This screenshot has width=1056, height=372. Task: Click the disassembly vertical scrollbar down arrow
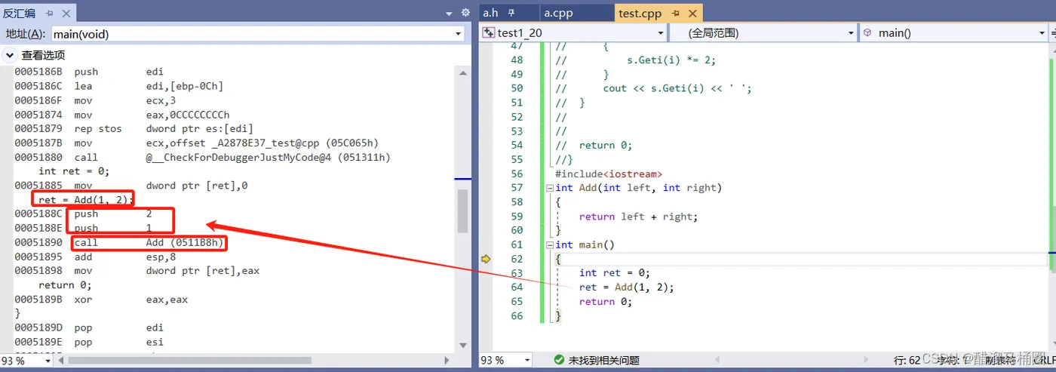[x=463, y=346]
